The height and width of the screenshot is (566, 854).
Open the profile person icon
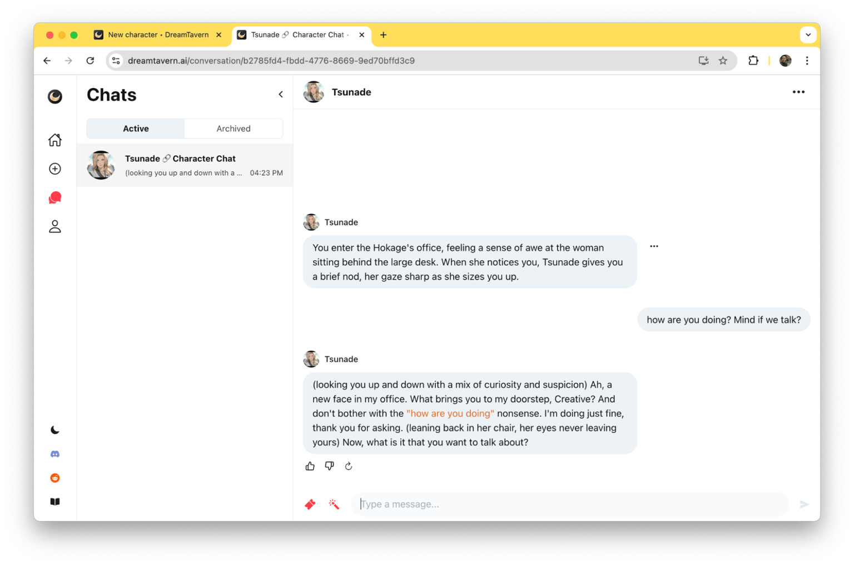[55, 227]
